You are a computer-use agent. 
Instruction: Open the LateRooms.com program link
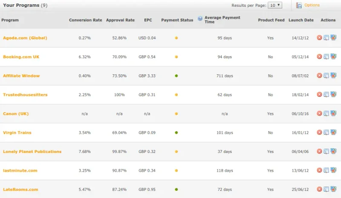click(x=20, y=190)
